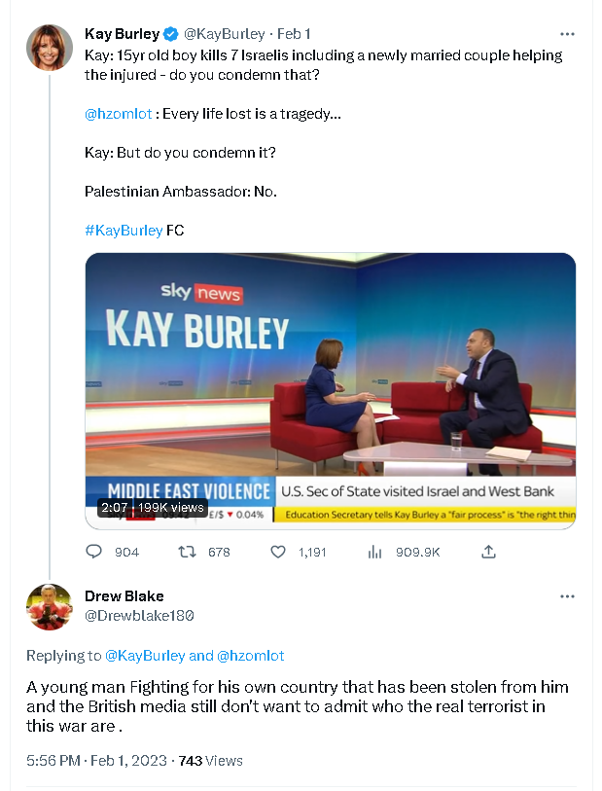Open the #KayBurley hashtag link

(x=124, y=231)
